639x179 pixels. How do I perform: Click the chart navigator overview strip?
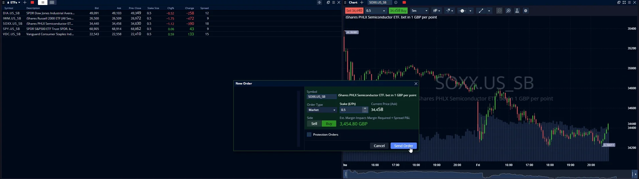(x=489, y=174)
